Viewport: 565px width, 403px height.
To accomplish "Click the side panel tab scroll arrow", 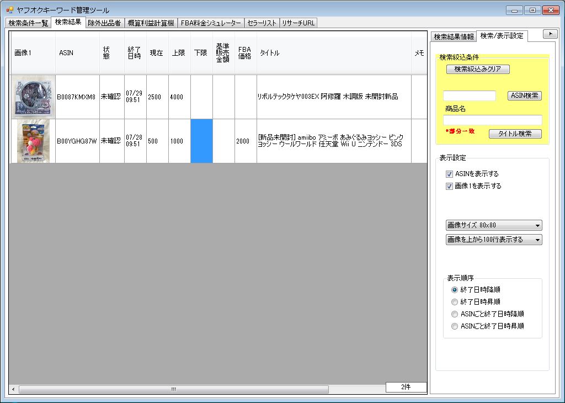I will click(550, 34).
